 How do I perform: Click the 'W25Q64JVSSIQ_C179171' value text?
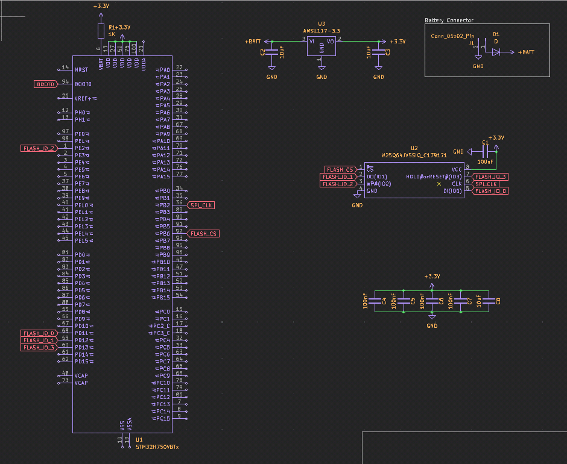point(414,155)
